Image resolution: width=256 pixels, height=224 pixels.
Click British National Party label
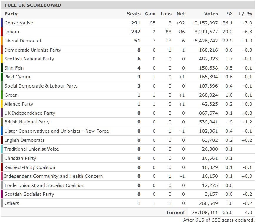(x=27, y=122)
